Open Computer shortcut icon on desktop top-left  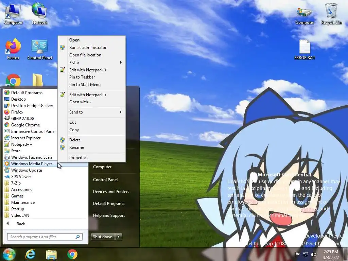[x=13, y=14]
